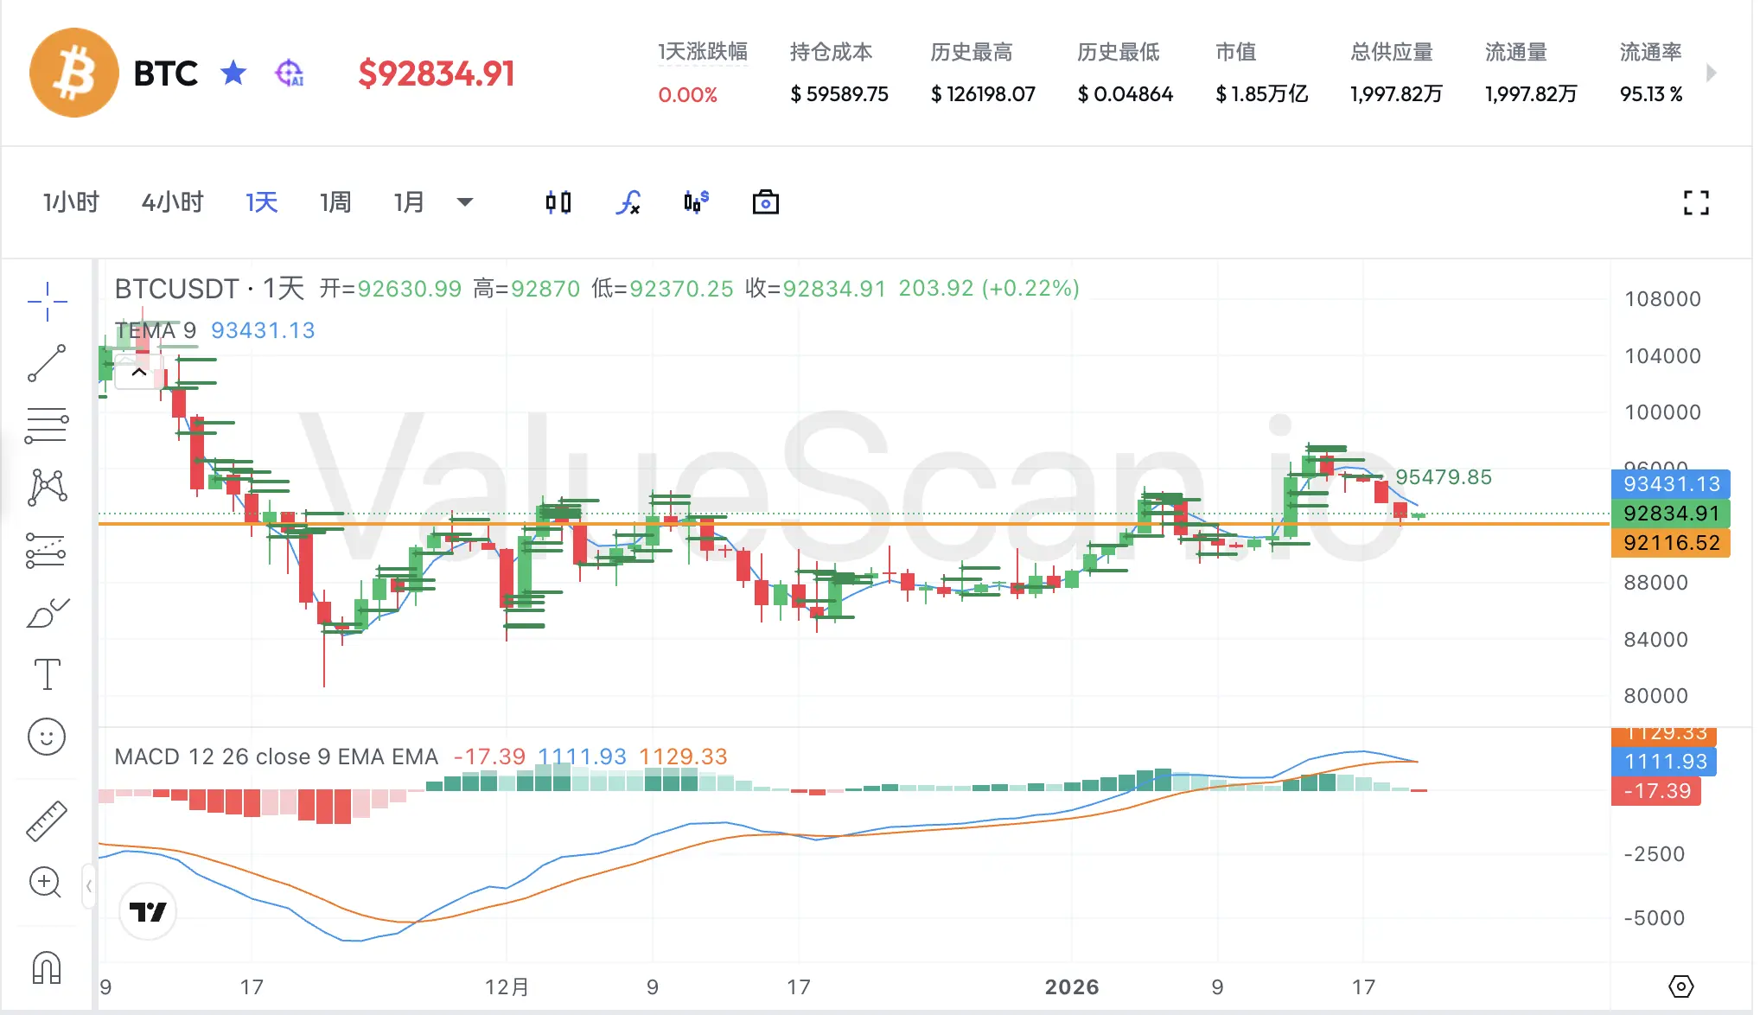Select the trend line drawing tool
Screen dimensions: 1760x1015
coord(47,363)
